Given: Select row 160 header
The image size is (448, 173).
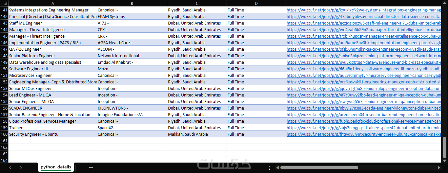Looking at the screenshot, I should (4, 134).
